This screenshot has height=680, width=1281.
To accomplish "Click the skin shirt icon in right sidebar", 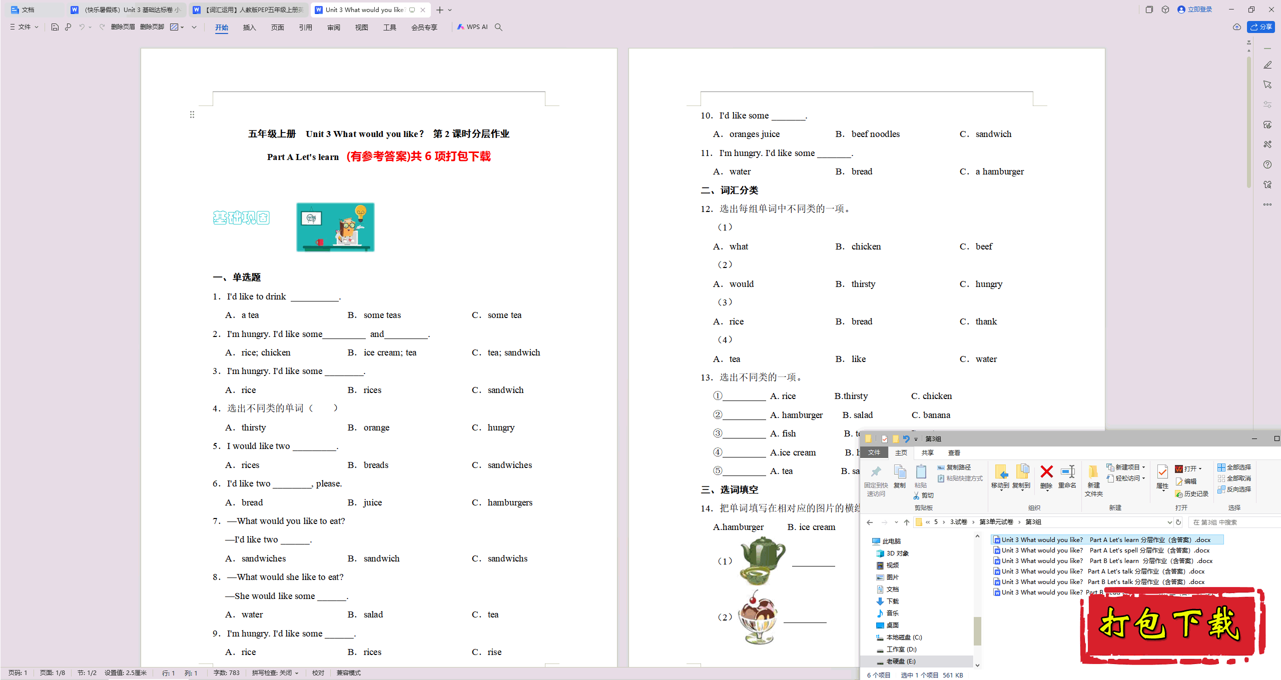I will pyautogui.click(x=1267, y=184).
